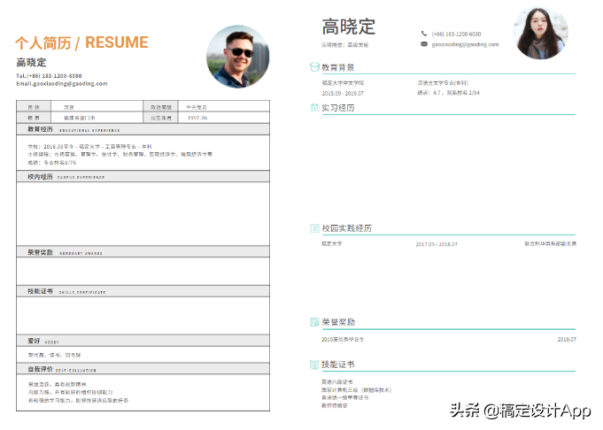Click the '汉语言文学专业(本科)' text
Viewport: 603px width, 430px height.
(x=443, y=82)
